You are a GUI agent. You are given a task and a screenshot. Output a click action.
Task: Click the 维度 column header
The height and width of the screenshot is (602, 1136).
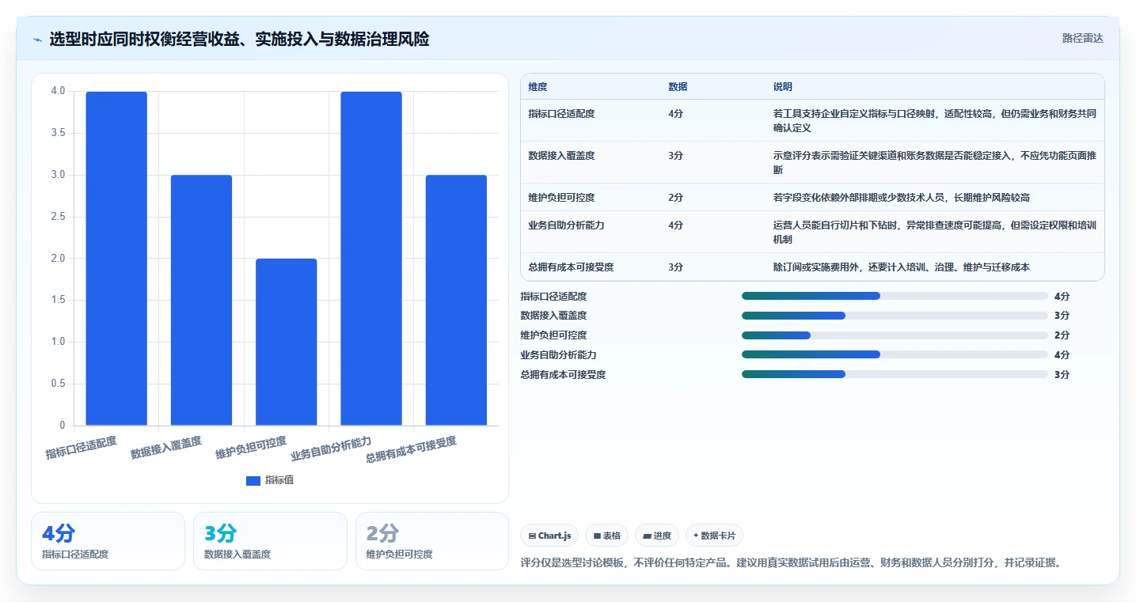tap(538, 87)
